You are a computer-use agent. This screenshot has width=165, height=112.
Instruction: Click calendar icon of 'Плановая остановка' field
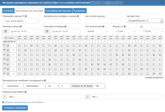tap(47, 32)
